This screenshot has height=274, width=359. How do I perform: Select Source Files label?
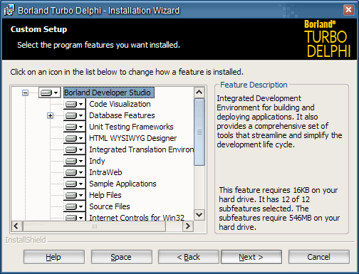(x=110, y=206)
